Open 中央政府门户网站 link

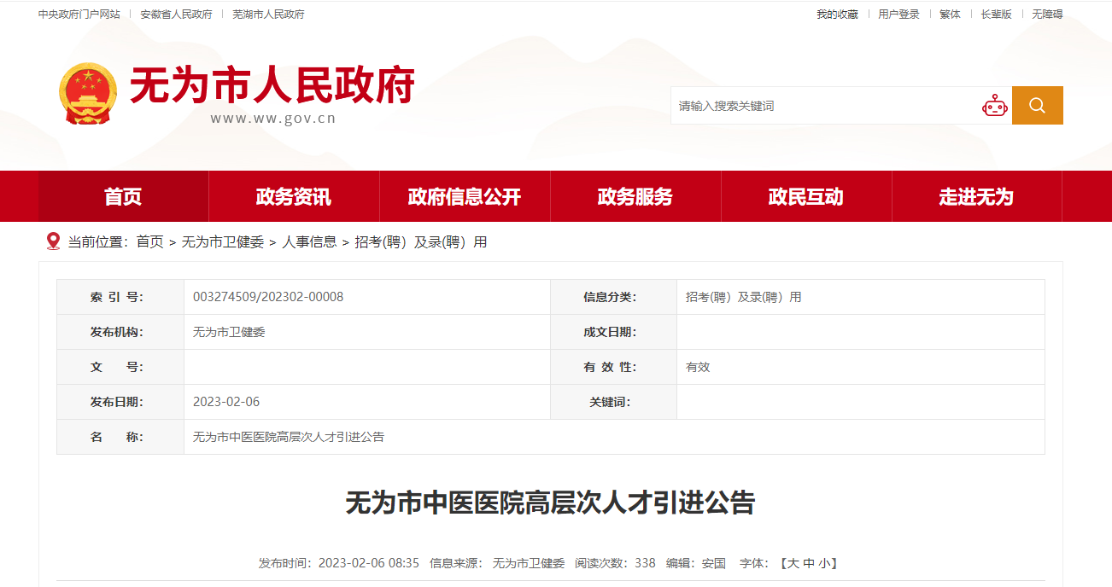79,15
